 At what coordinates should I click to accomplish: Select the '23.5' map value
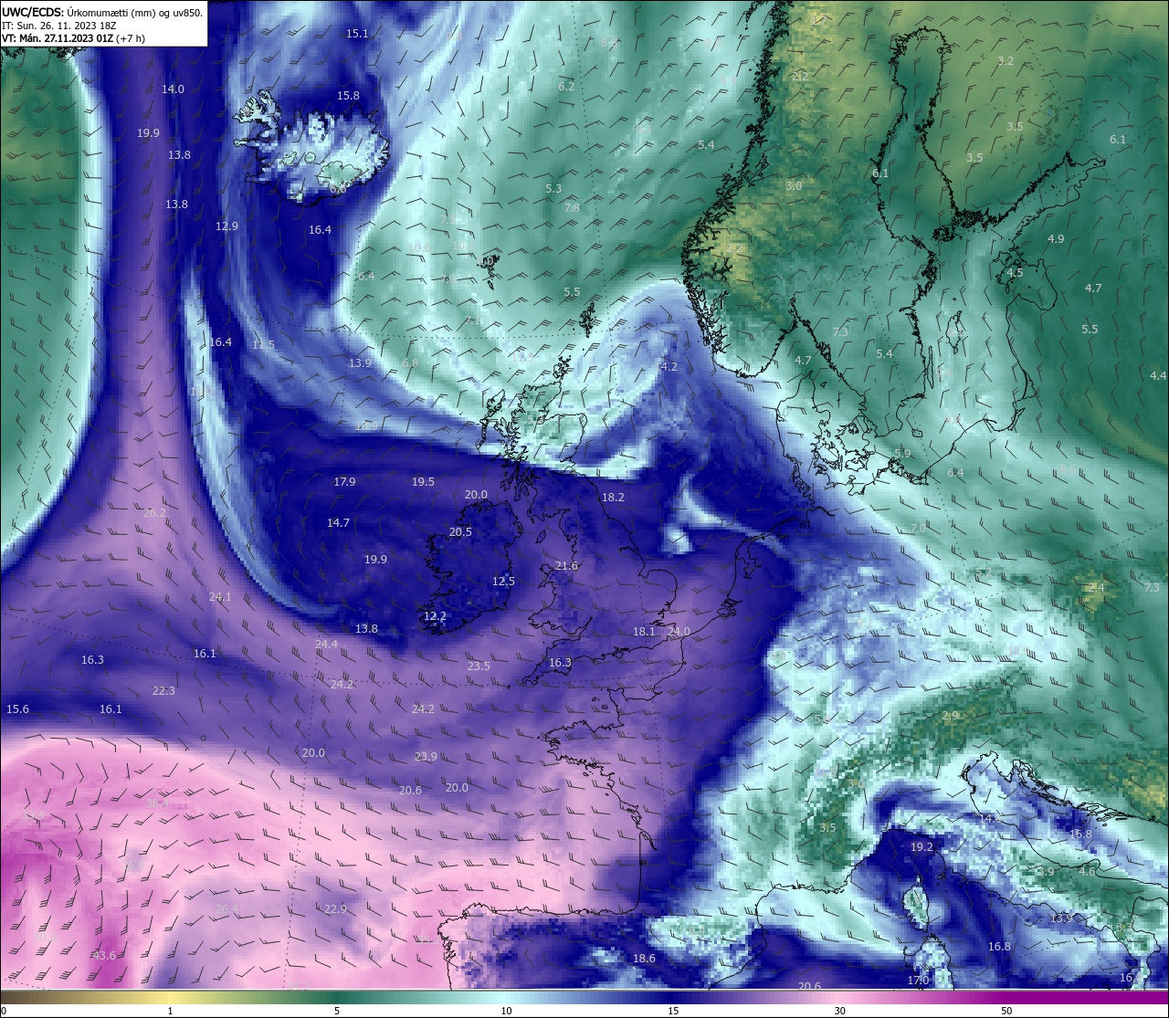pyautogui.click(x=479, y=666)
